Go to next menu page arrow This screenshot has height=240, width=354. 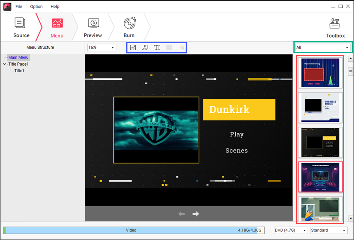(196, 214)
